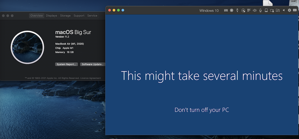Click the 'Chip Apple M1' text
The image size is (299, 139).
[x=64, y=48]
